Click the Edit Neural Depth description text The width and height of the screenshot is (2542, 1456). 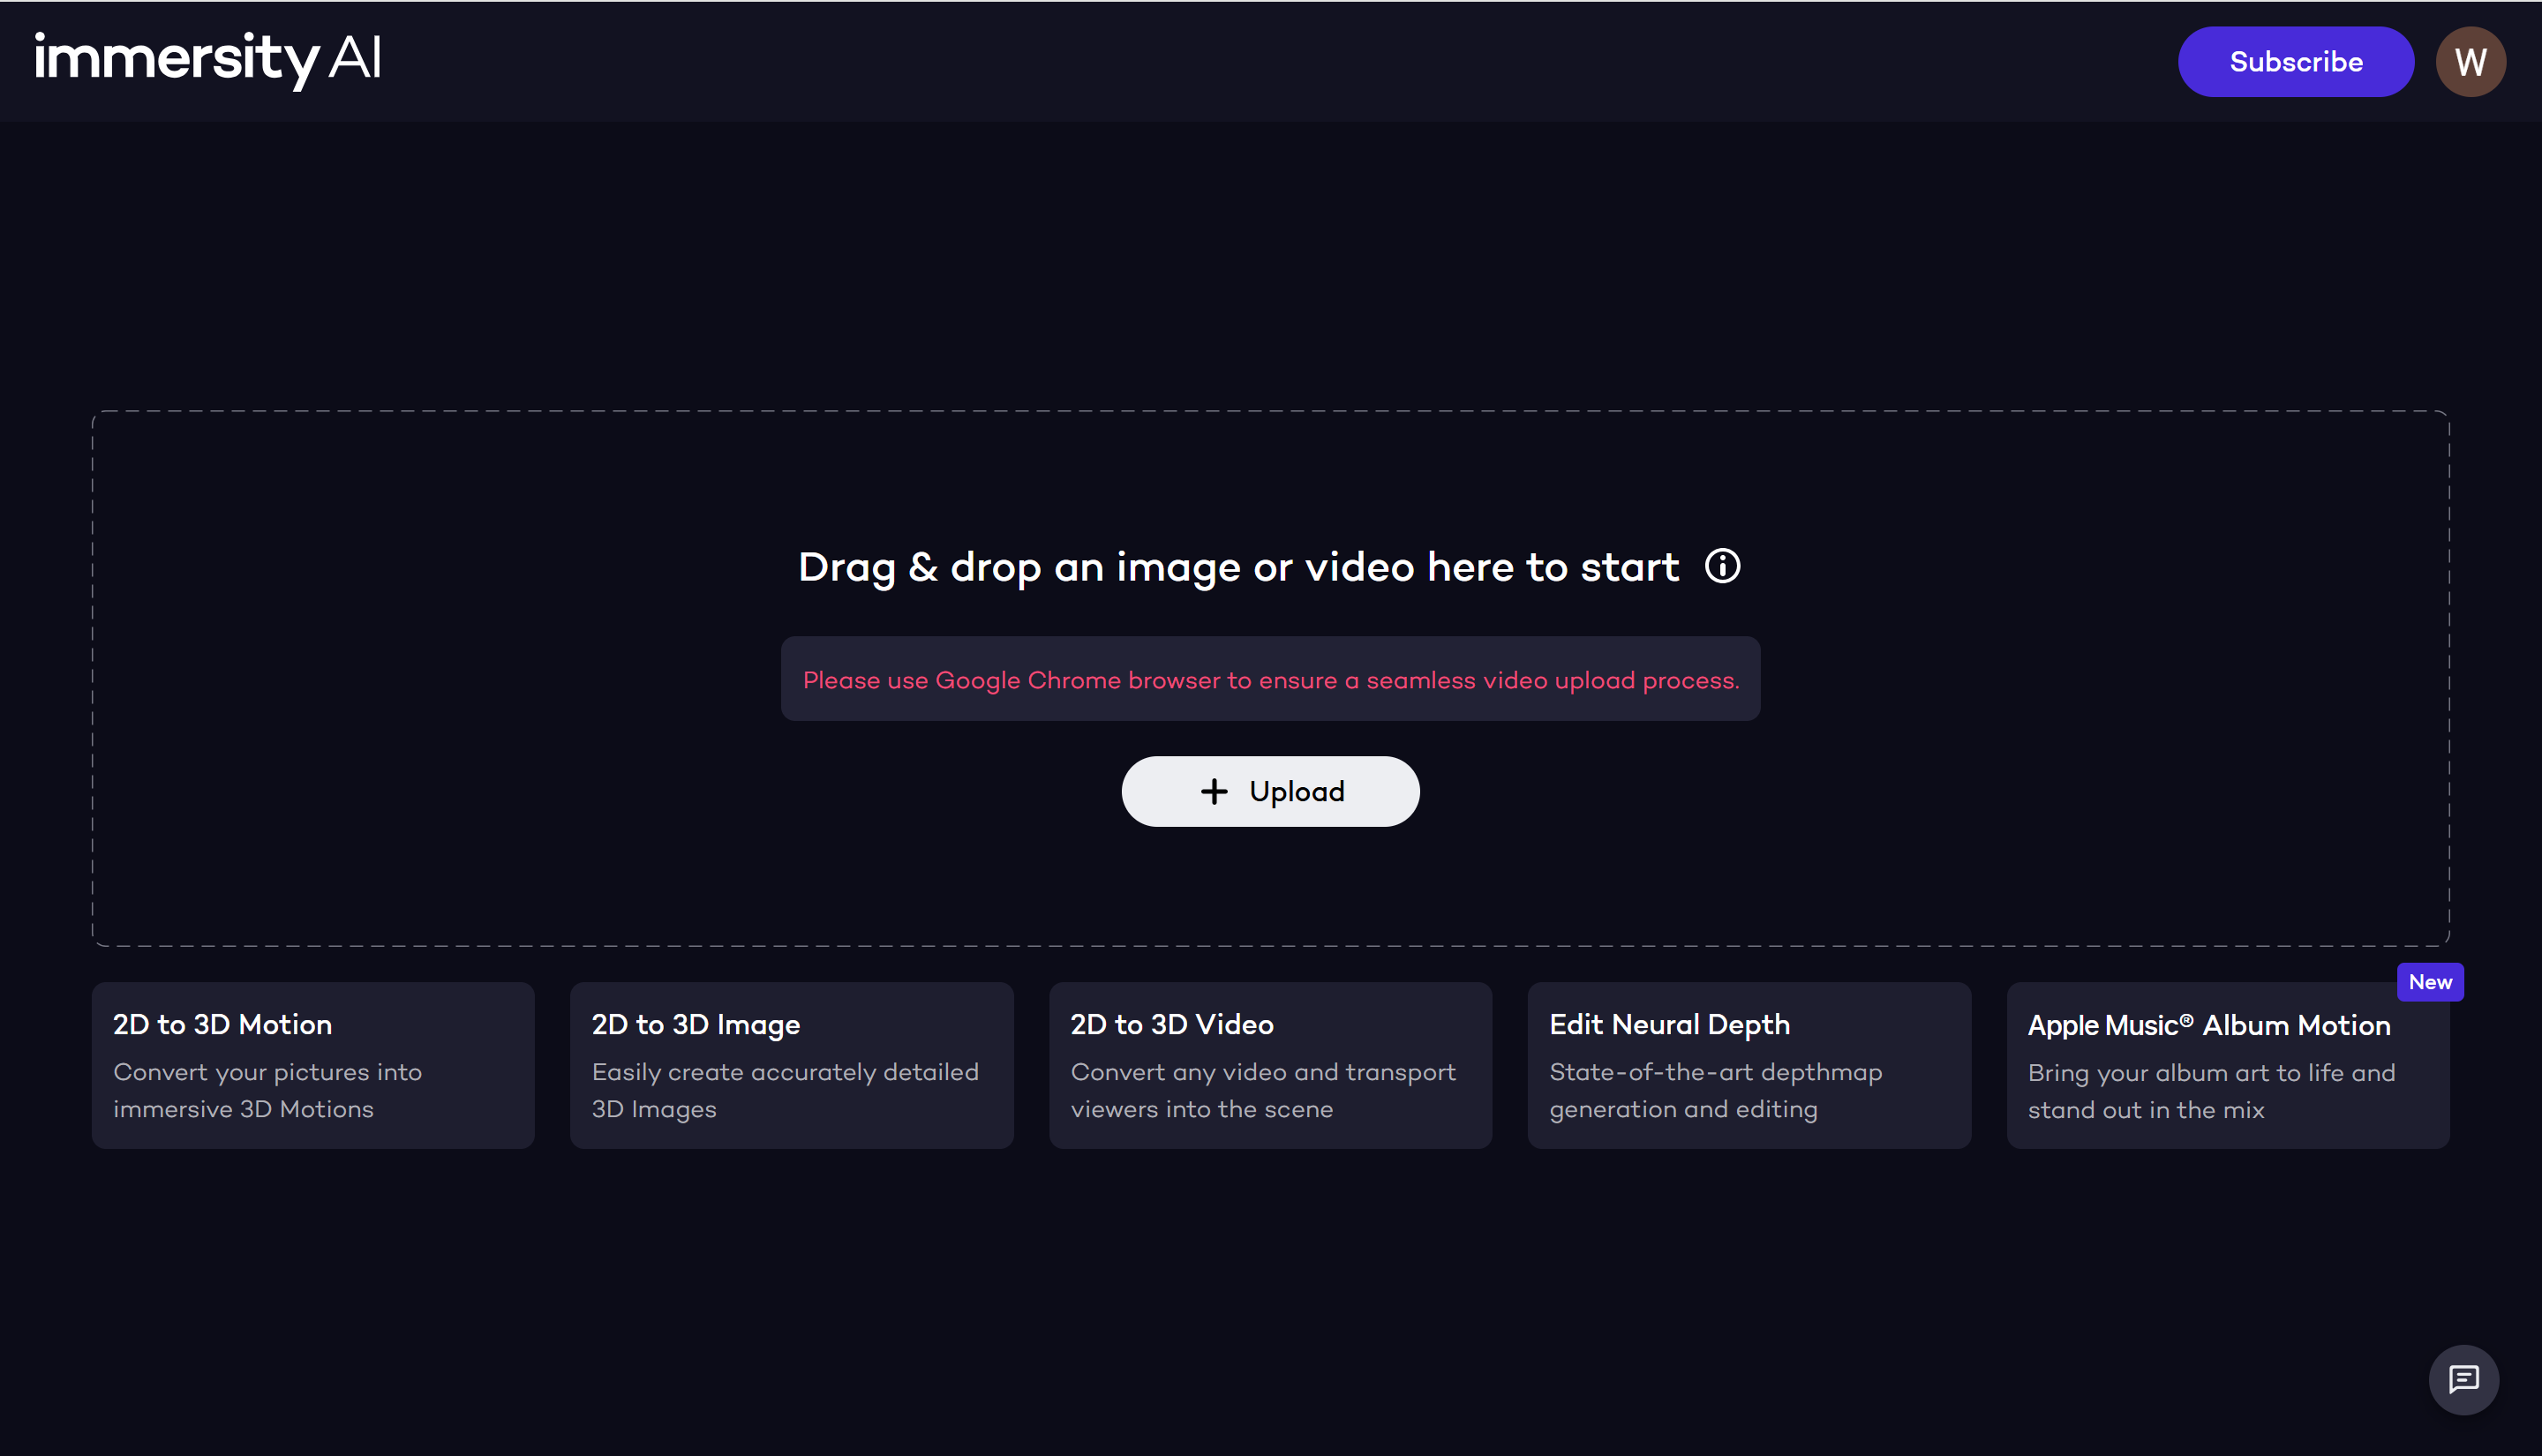point(1716,1090)
